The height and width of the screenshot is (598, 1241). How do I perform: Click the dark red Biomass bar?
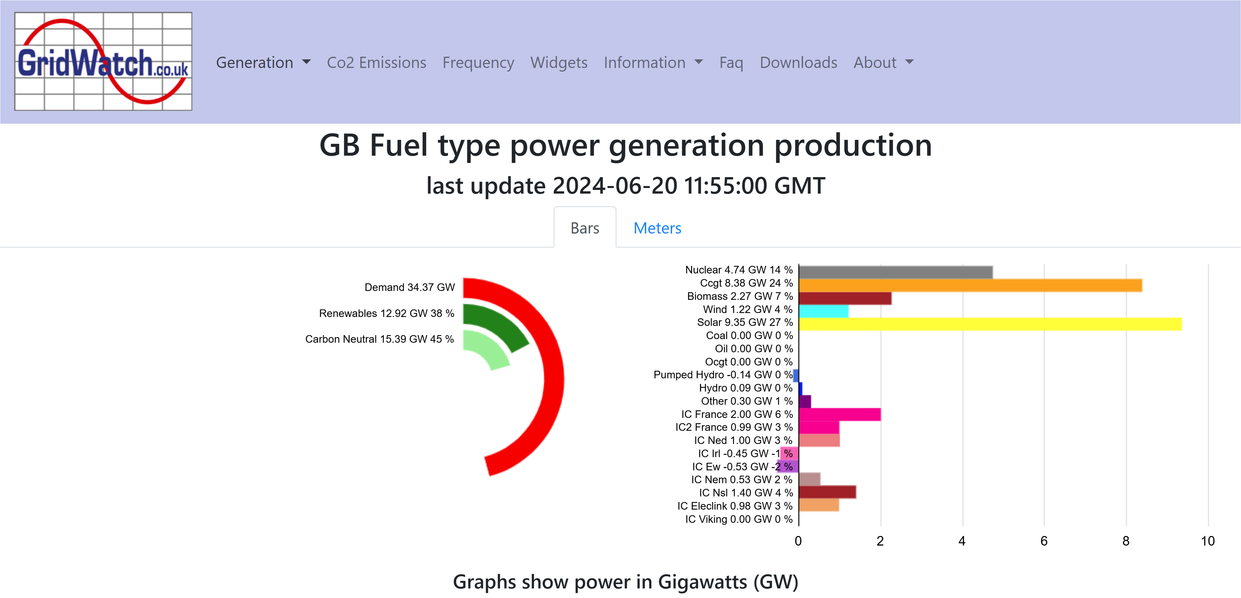(x=845, y=298)
